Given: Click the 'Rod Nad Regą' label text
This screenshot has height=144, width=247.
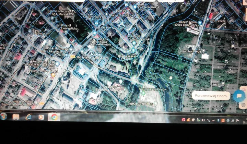Looking at the screenshot, I should tap(191, 51).
